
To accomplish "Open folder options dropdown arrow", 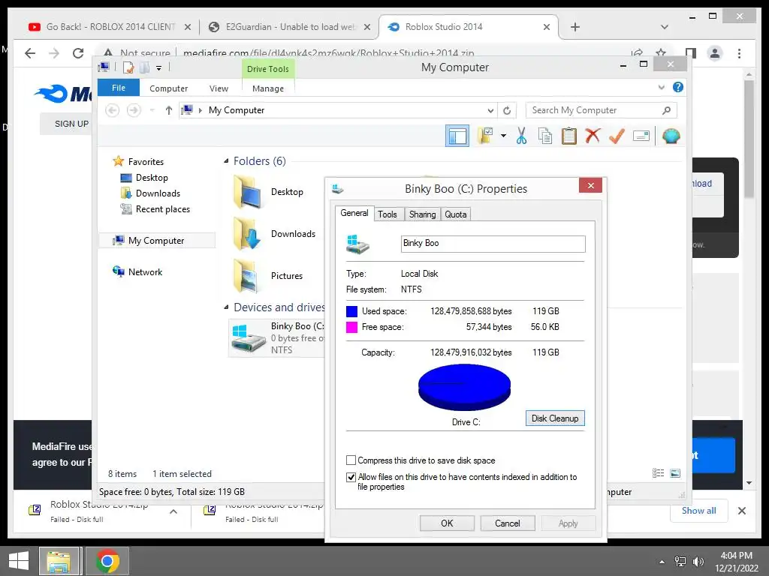I will coord(503,136).
